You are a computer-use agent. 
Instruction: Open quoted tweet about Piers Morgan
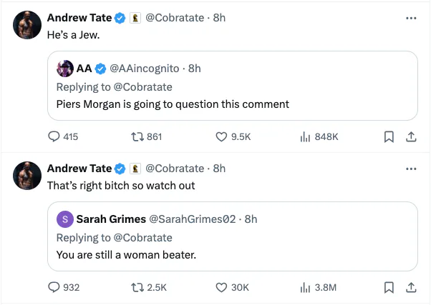233,86
